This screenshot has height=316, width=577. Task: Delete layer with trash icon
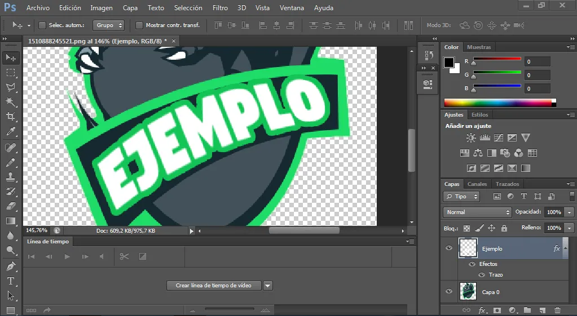tap(557, 310)
